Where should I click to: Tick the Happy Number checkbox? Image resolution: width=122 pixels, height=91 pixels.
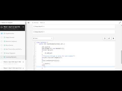[x=2, y=37]
